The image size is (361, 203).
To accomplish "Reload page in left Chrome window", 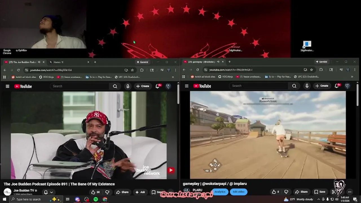I will [19, 70].
